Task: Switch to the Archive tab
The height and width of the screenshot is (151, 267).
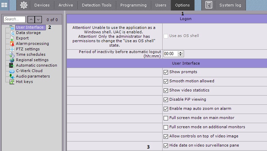Action: pyautogui.click(x=66, y=5)
